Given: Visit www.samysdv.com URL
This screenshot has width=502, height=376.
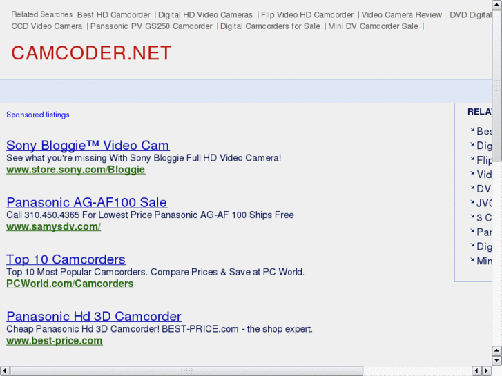Looking at the screenshot, I should click(53, 226).
